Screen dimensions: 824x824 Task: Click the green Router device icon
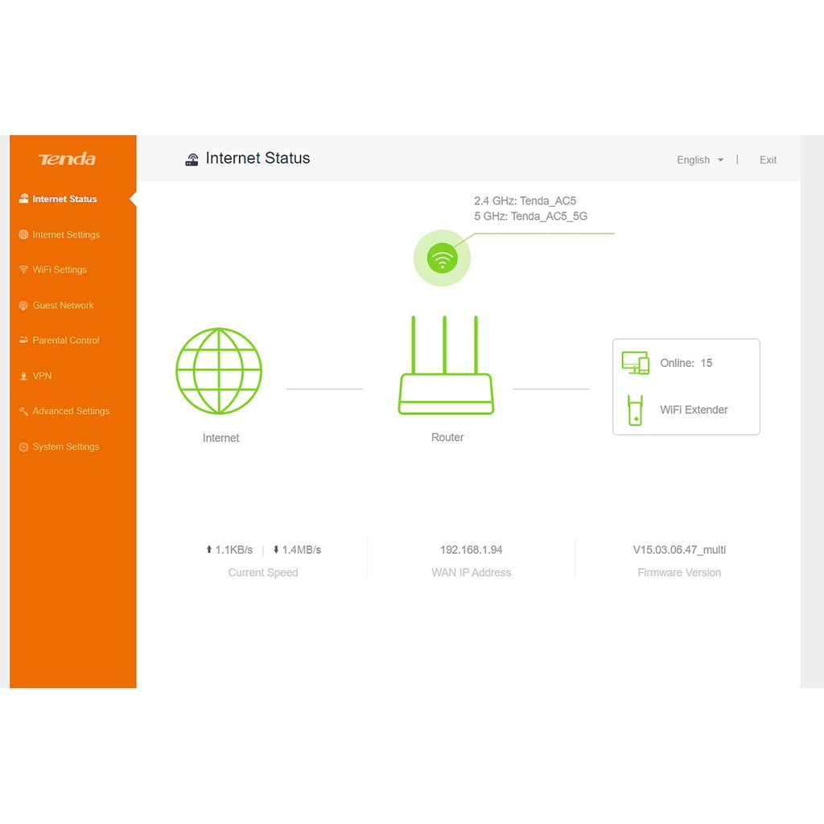tap(446, 365)
